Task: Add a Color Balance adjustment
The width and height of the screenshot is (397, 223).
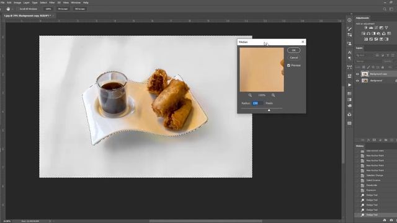Action: [x=368, y=33]
